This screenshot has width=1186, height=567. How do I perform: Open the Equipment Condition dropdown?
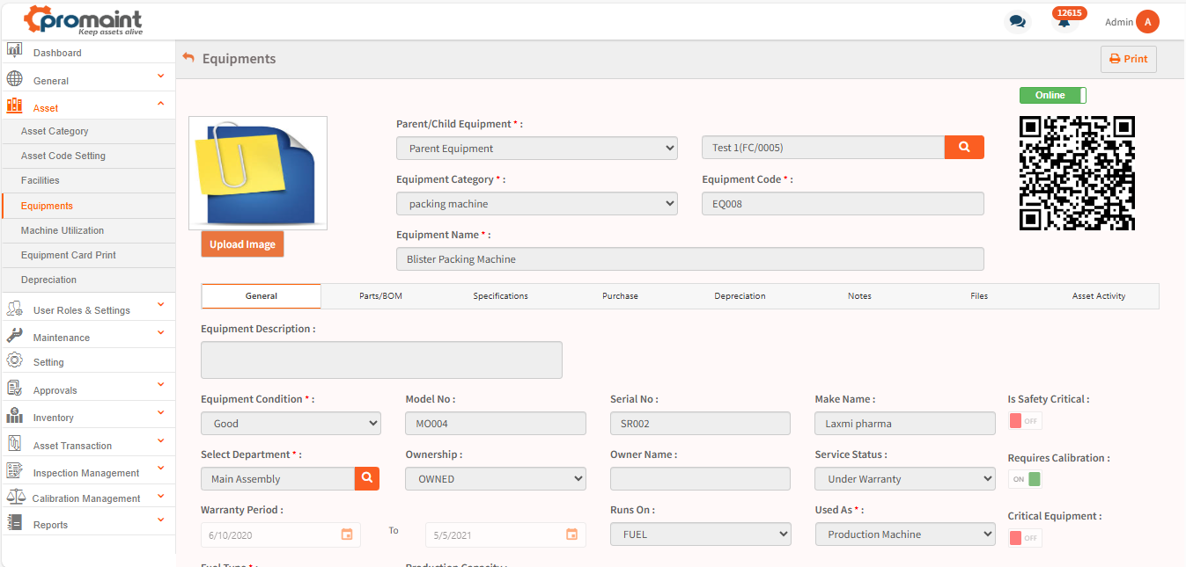291,424
